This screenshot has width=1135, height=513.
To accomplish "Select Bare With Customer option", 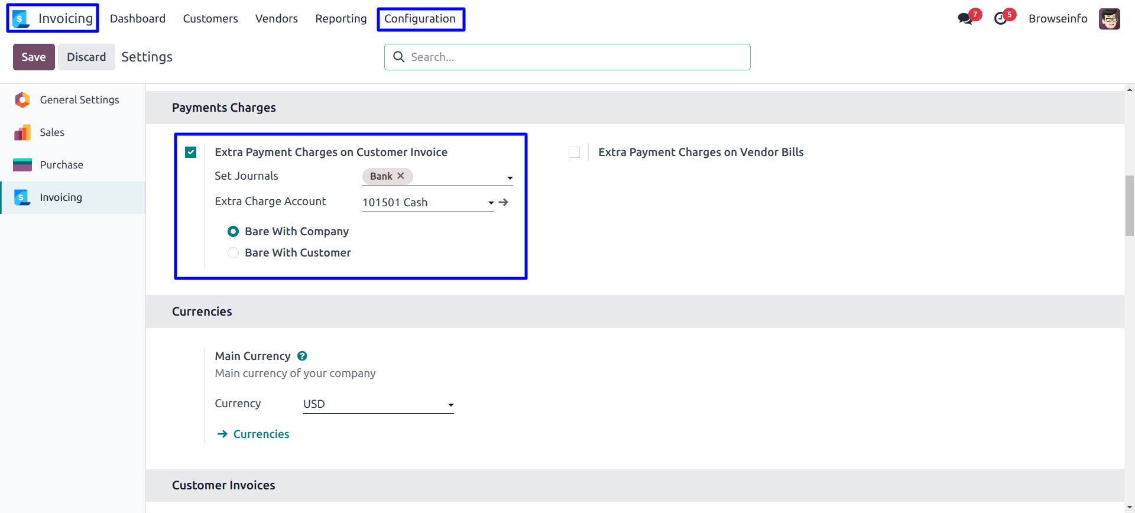I will pos(234,253).
